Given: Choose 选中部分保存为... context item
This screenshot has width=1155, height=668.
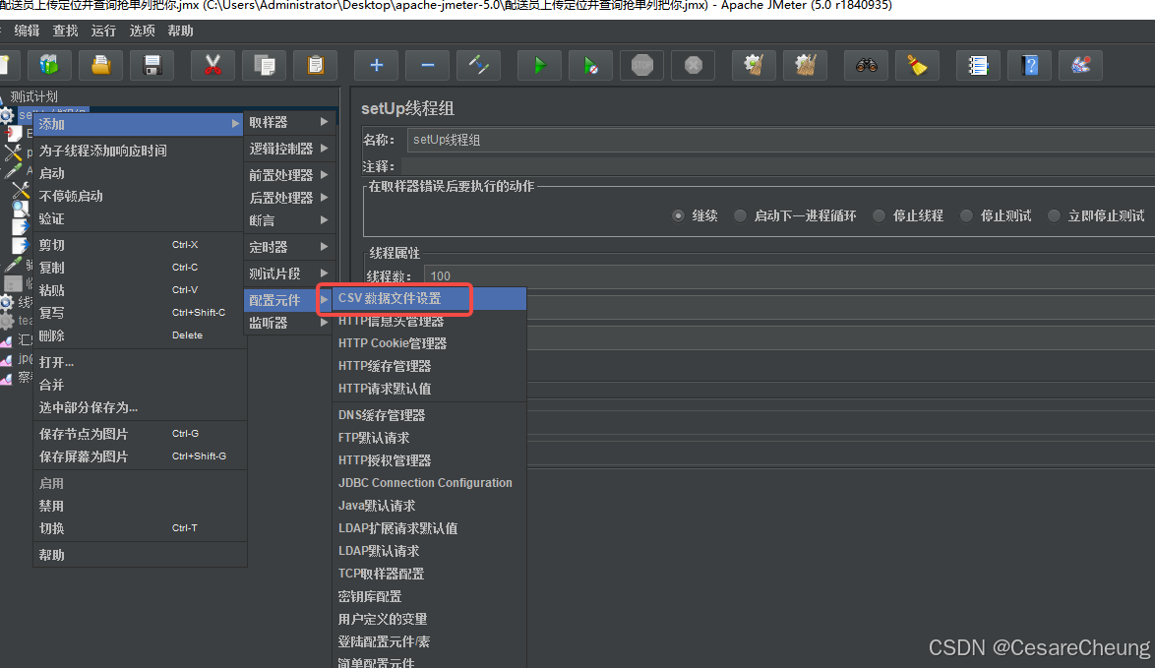Looking at the screenshot, I should (x=140, y=407).
